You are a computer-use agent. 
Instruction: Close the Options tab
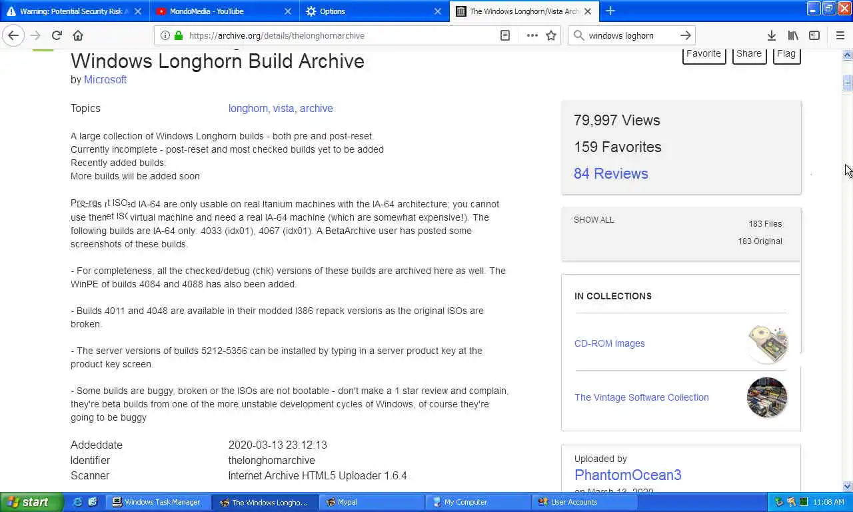click(438, 11)
